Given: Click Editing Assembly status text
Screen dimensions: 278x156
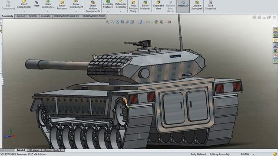Looking at the screenshot, I should click(219, 154).
